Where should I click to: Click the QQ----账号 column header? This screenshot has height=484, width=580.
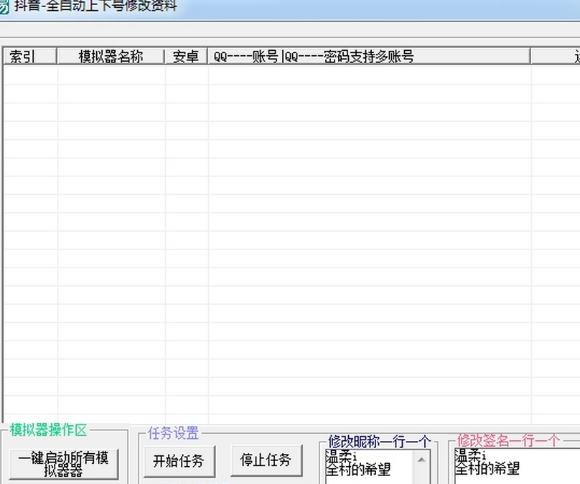point(369,57)
